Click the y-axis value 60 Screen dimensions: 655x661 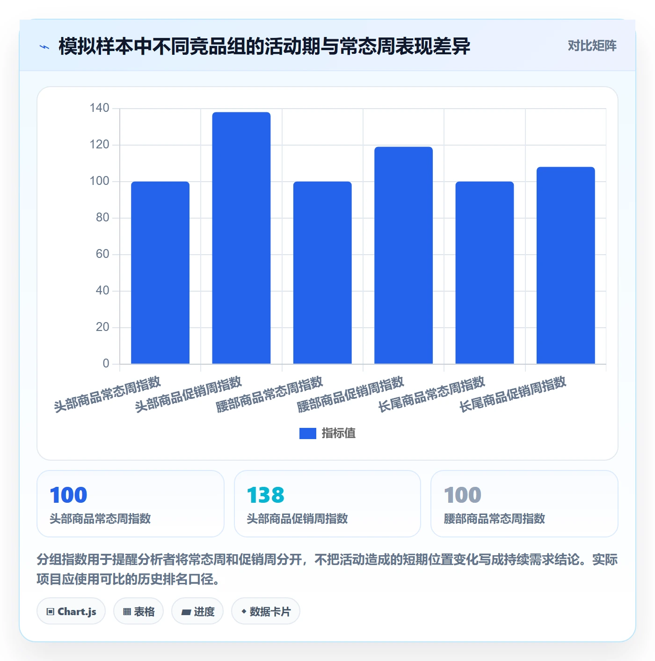point(102,254)
